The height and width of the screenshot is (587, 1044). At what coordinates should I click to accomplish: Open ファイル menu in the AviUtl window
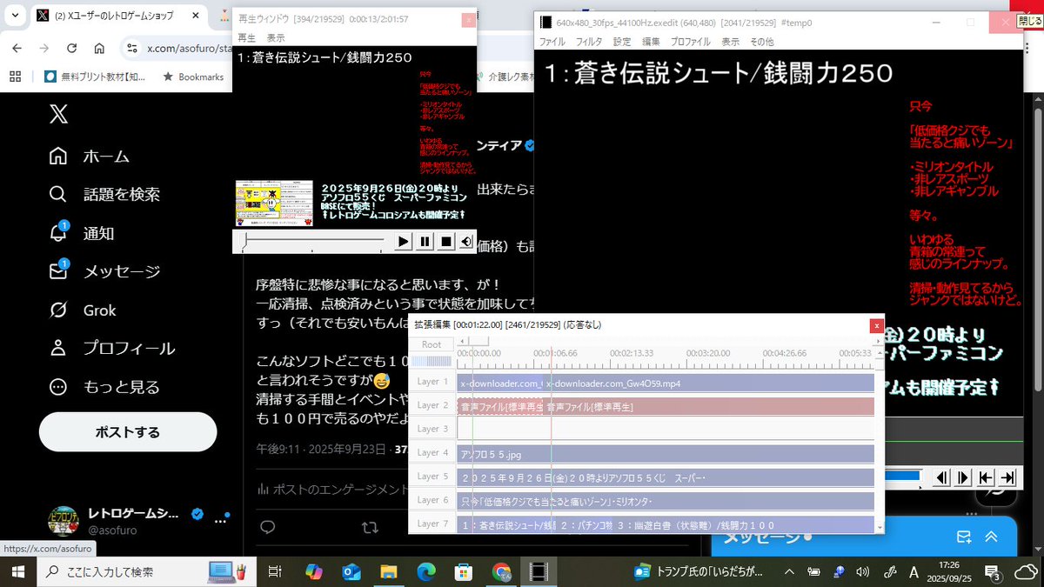(x=552, y=41)
